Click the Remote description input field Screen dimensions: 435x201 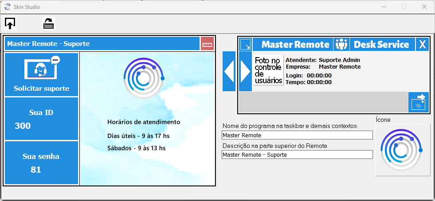[x=297, y=155]
